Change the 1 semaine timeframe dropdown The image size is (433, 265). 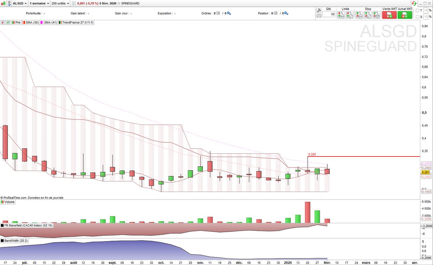(39, 3)
